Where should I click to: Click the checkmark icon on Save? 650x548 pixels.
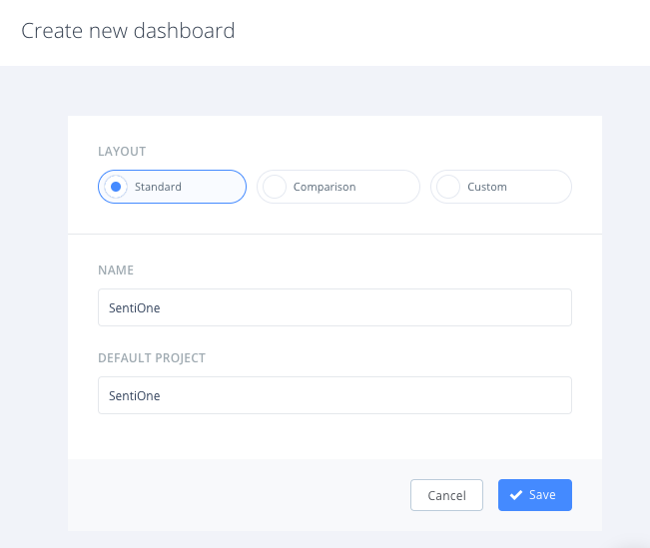click(516, 495)
